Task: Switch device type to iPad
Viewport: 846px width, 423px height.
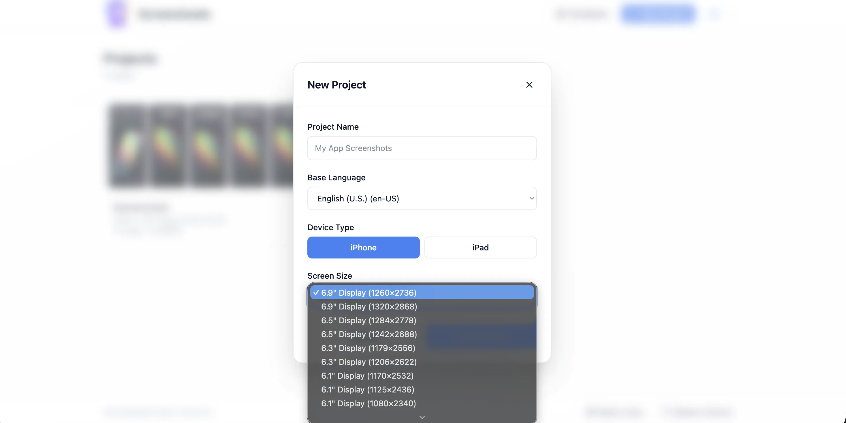Action: (480, 248)
